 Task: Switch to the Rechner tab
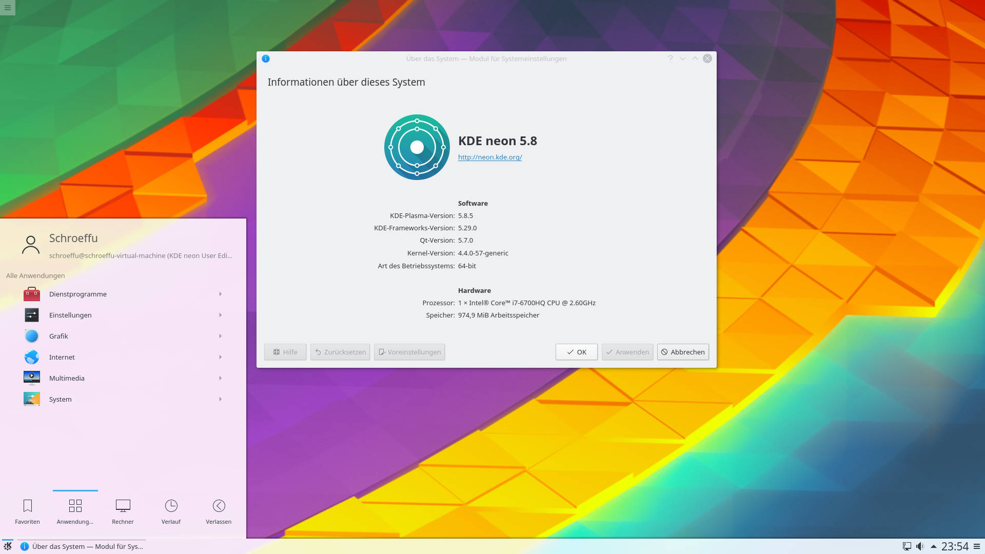[x=123, y=512]
